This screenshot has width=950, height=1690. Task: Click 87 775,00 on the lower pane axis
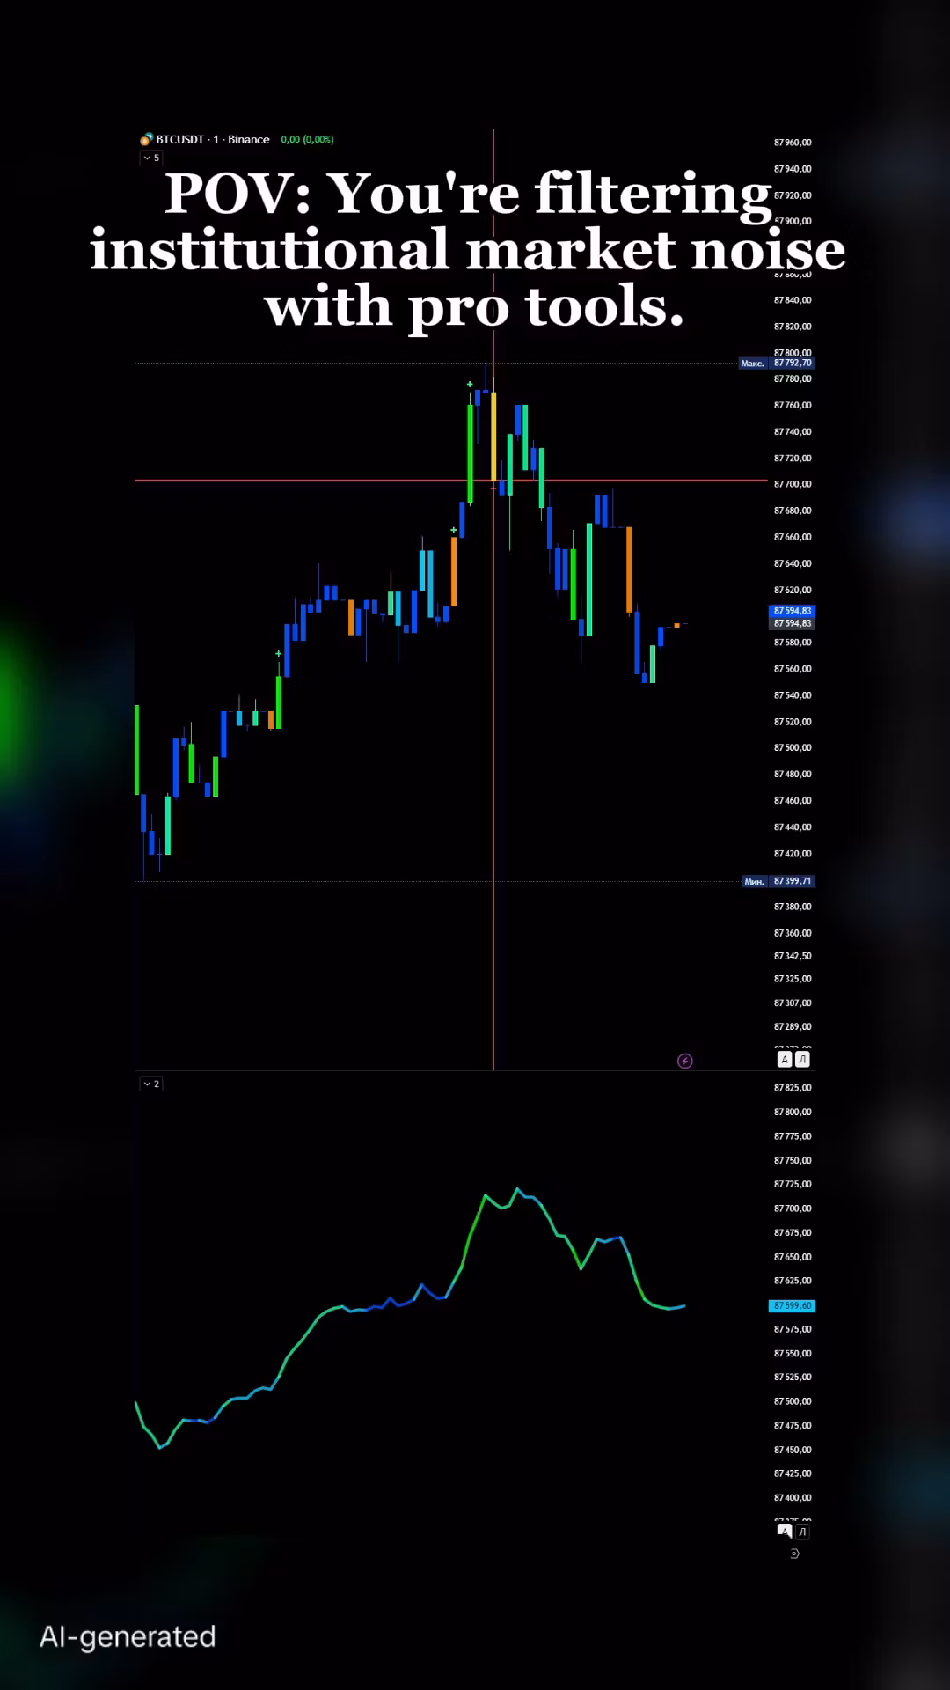pos(793,1136)
